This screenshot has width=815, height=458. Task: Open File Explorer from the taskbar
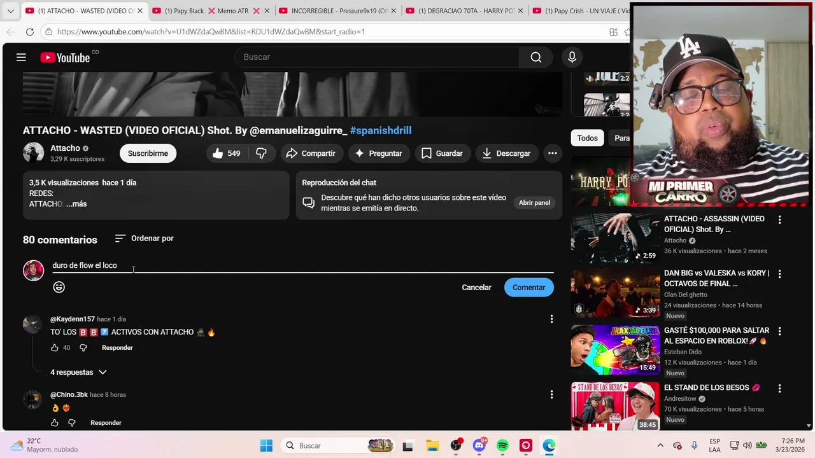click(x=432, y=446)
